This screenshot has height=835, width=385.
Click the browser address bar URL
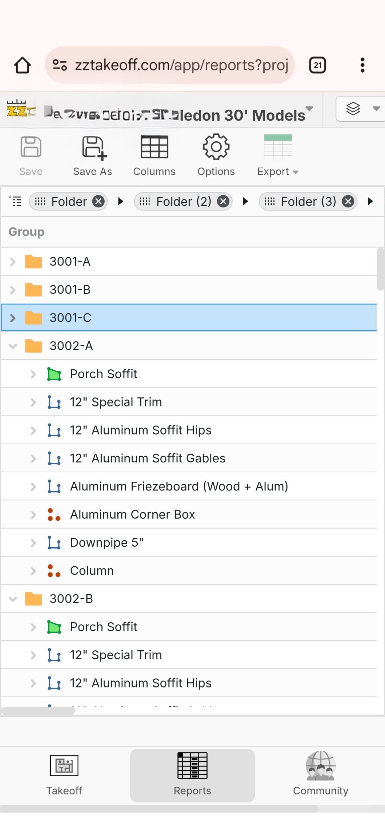(x=180, y=65)
